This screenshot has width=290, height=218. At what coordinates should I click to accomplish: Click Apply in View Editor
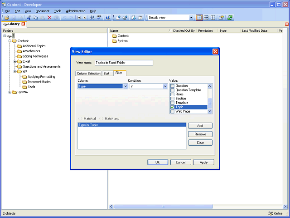(203, 162)
